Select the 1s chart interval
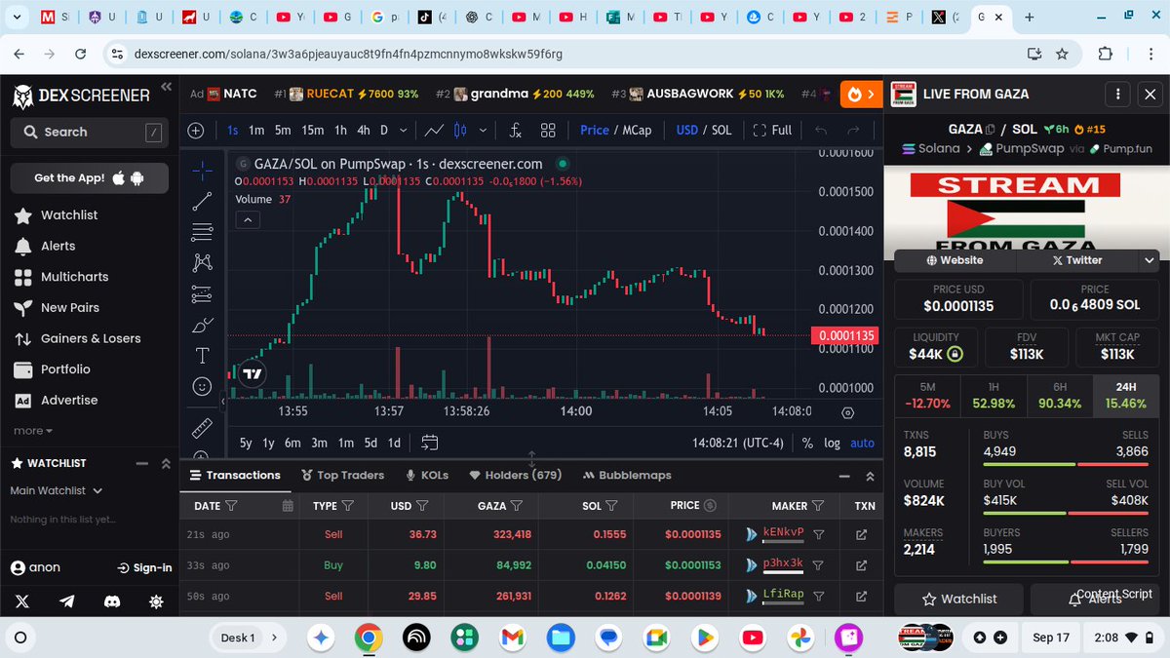Image resolution: width=1170 pixels, height=658 pixels. 233,130
